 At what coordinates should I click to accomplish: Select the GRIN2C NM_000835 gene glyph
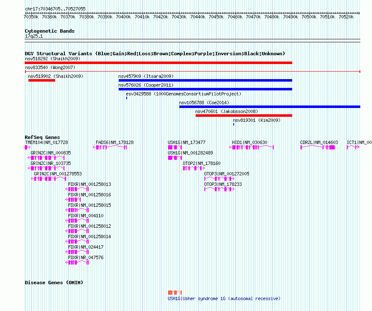tap(46, 158)
